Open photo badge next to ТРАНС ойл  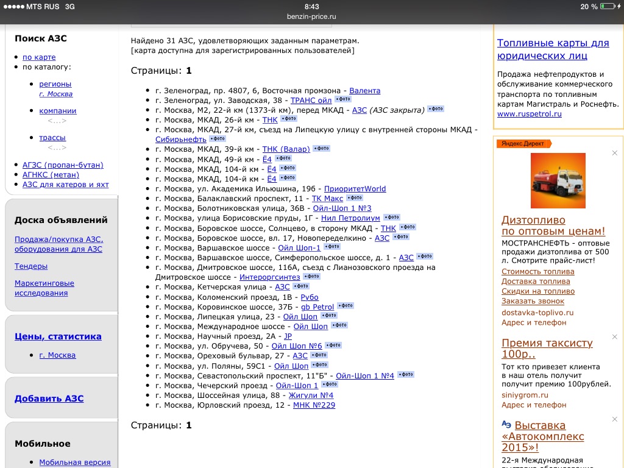click(x=343, y=99)
